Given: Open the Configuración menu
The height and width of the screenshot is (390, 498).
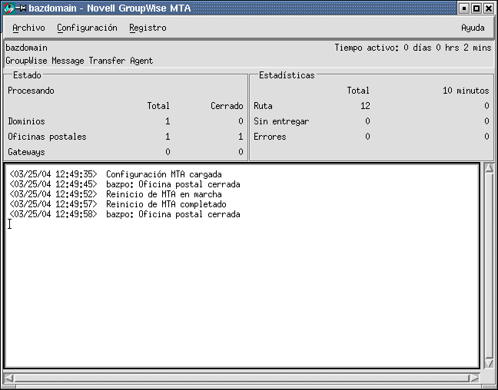Looking at the screenshot, I should pos(87,28).
